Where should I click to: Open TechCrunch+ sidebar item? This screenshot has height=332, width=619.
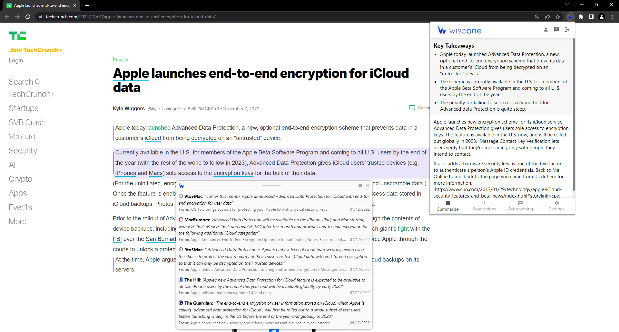[32, 94]
